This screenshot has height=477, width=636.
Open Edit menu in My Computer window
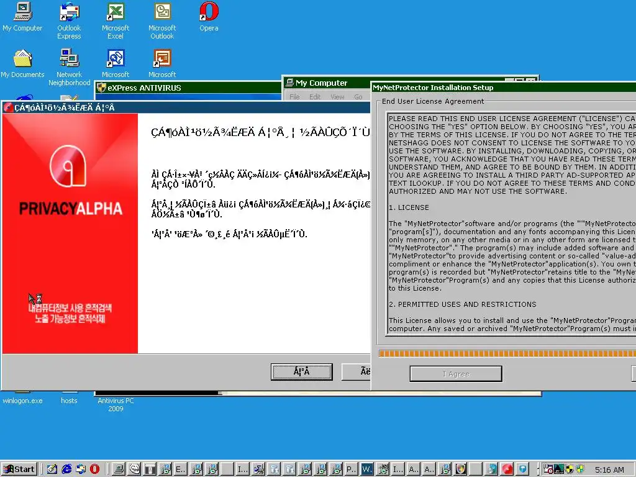pos(315,96)
